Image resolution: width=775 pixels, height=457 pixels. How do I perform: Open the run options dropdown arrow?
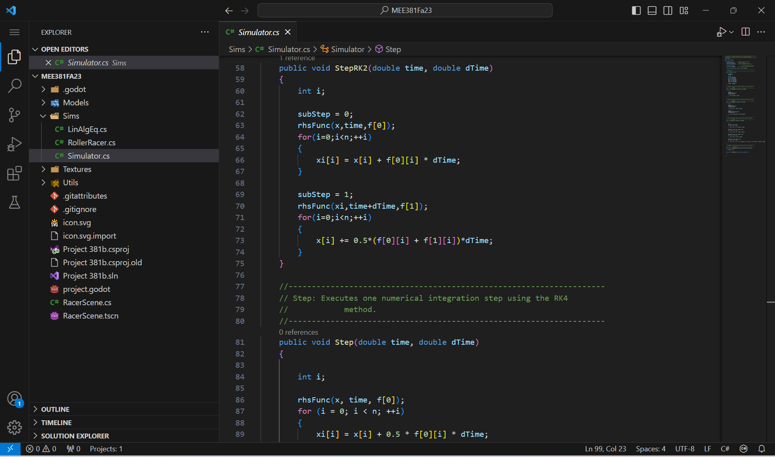pyautogui.click(x=731, y=32)
